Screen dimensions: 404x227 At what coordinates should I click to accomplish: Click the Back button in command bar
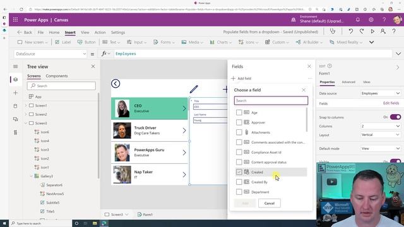[x=25, y=32]
